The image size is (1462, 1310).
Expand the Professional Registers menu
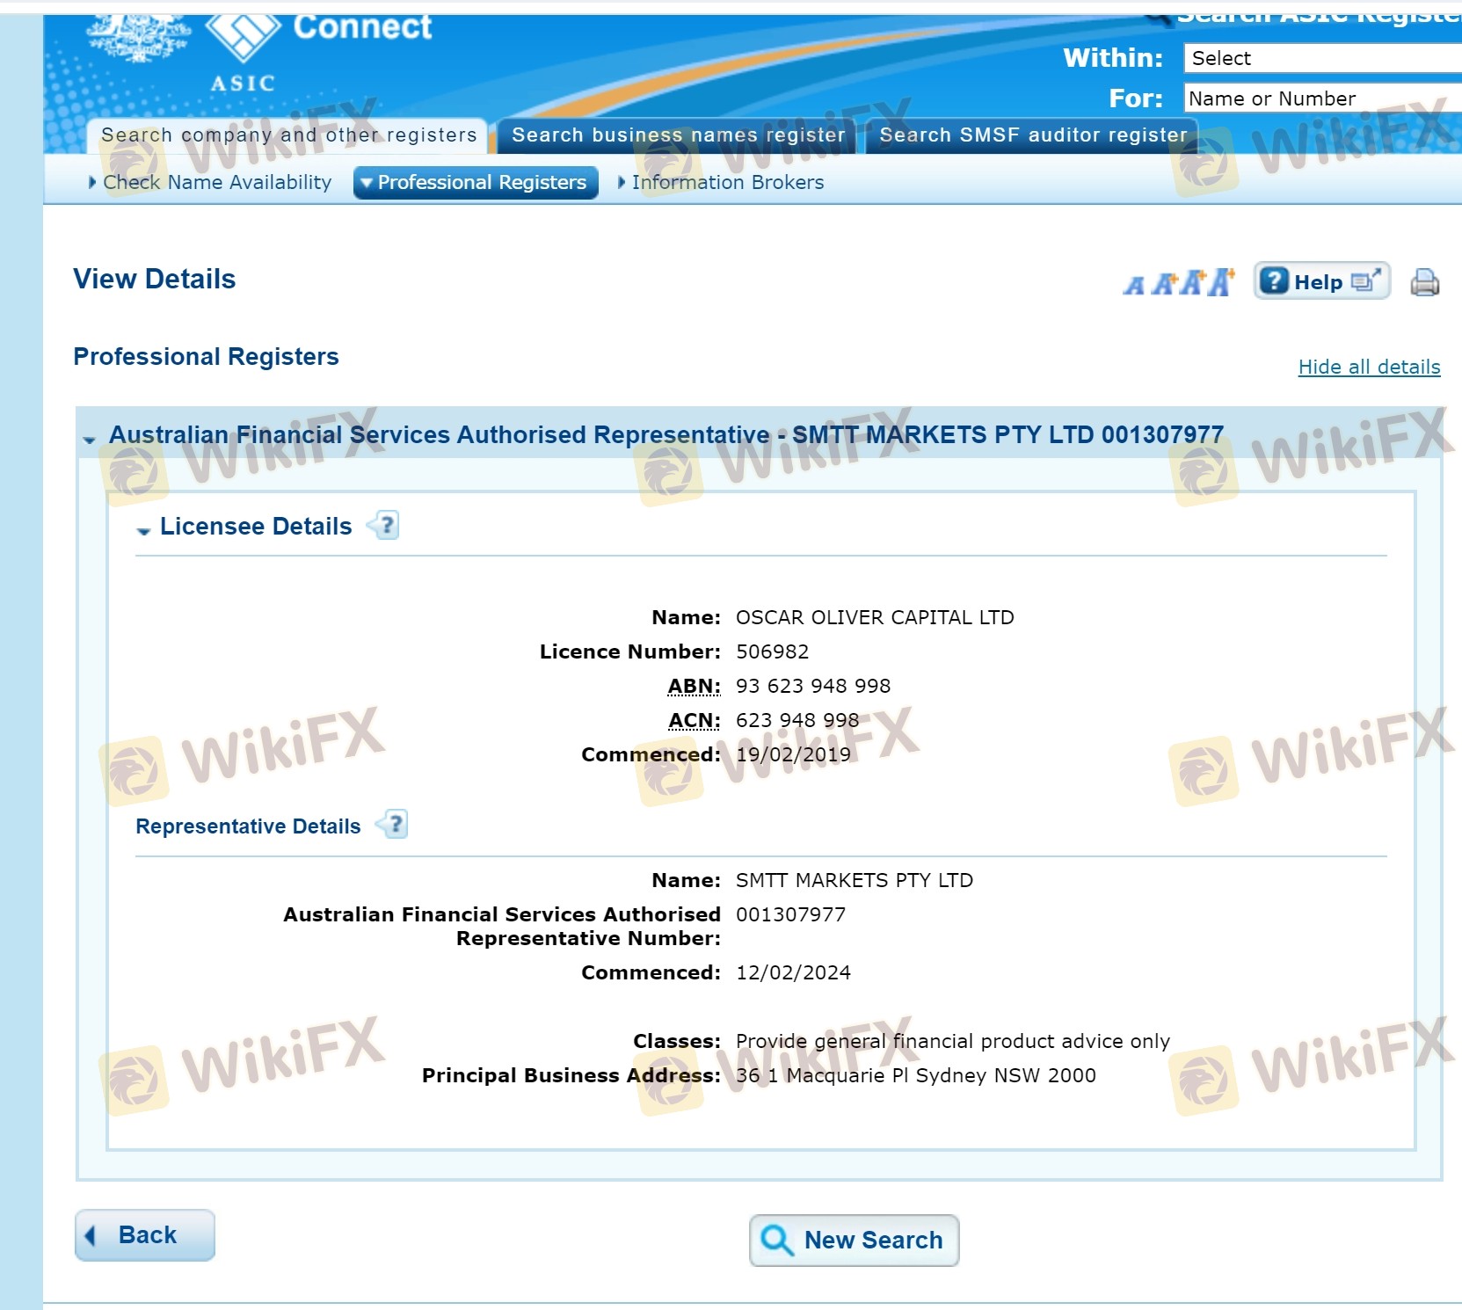coord(476,183)
